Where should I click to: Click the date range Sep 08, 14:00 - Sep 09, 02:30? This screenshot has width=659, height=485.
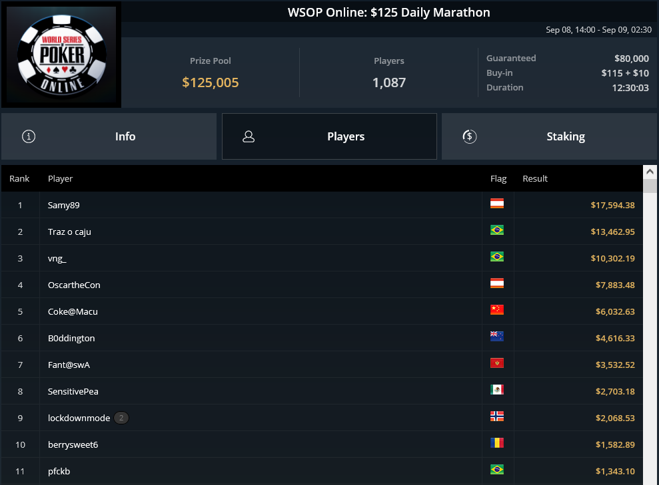598,30
